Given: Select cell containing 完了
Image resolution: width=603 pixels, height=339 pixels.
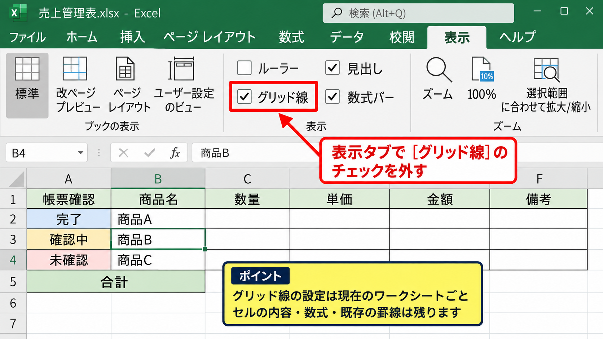Looking at the screenshot, I should click(69, 219).
